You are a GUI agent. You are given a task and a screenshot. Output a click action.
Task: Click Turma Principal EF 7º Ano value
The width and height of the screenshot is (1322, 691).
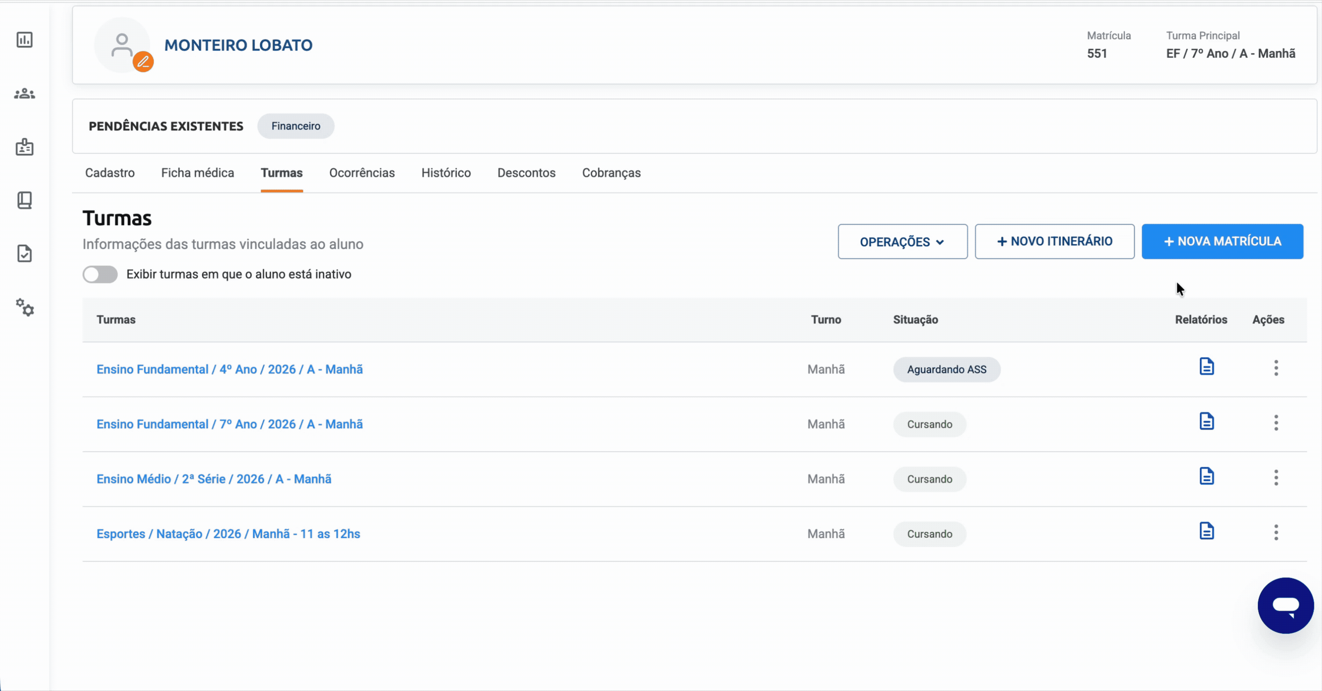click(x=1231, y=54)
